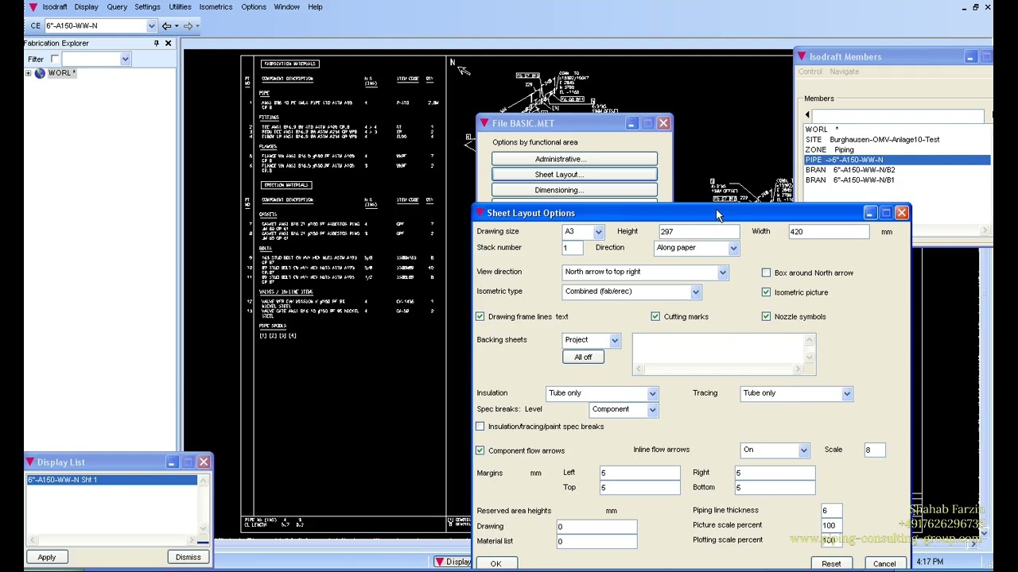Open the Tracing Tube only dropdown
Viewport: 1018px width, 572px height.
[846, 393]
